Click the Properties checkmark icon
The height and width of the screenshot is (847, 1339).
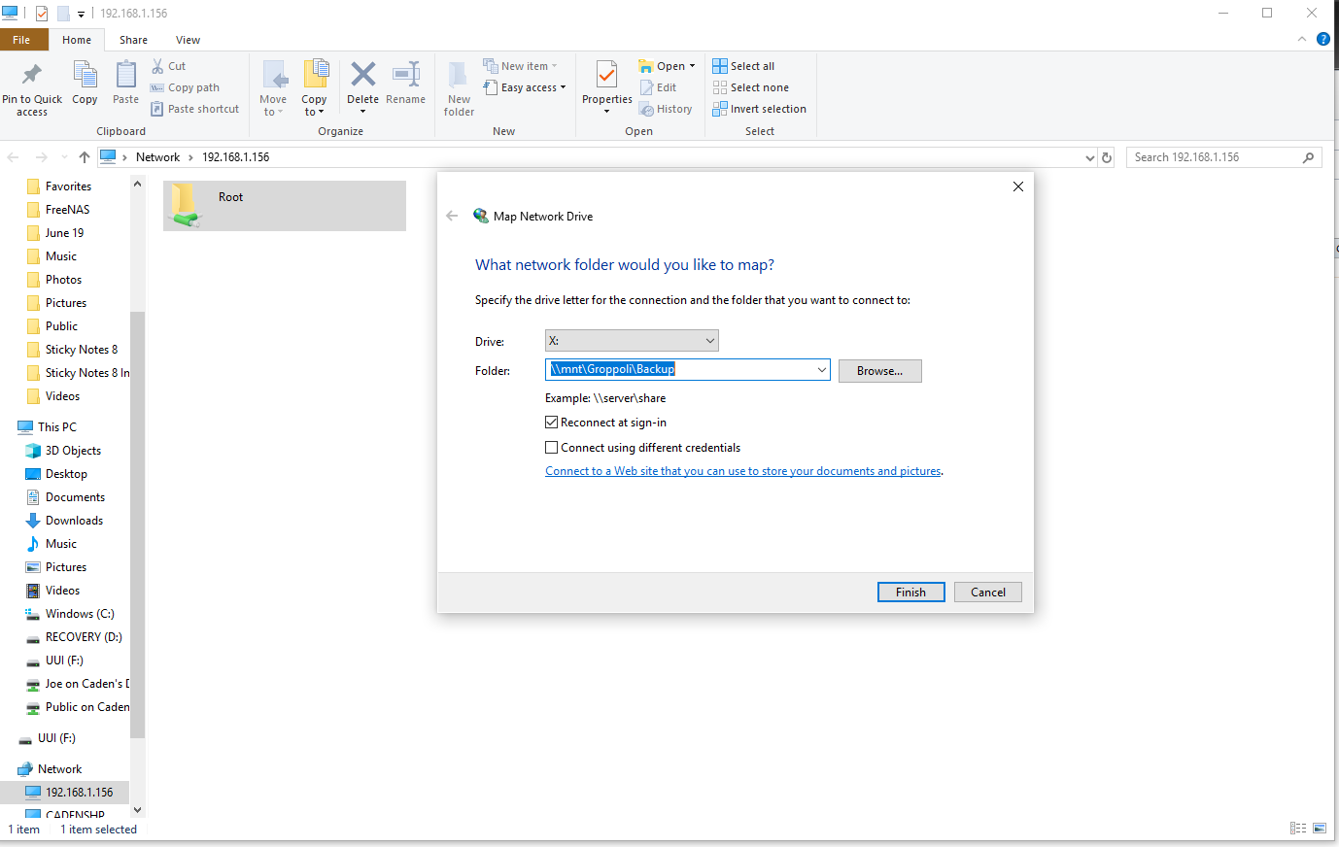(606, 75)
